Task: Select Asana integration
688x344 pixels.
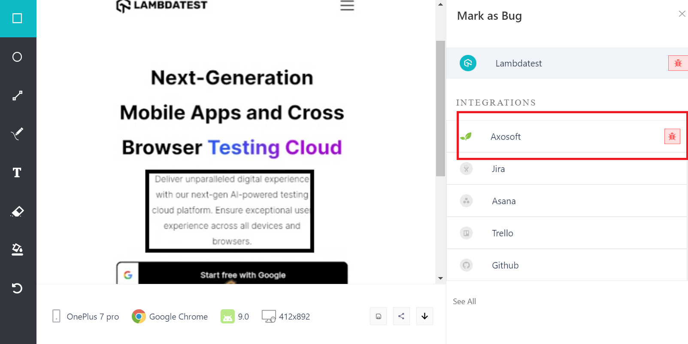Action: 503,201
